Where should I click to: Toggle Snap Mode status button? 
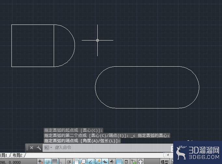(x=48, y=162)
